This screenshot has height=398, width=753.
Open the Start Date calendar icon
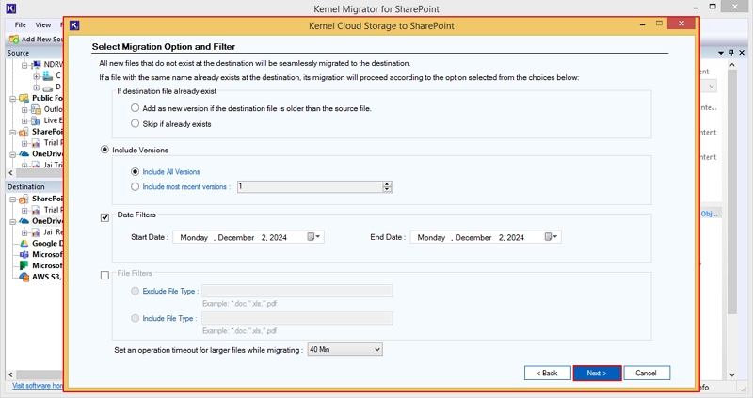tap(312, 237)
